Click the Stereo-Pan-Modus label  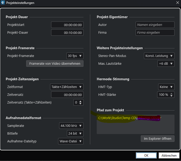[112, 56]
